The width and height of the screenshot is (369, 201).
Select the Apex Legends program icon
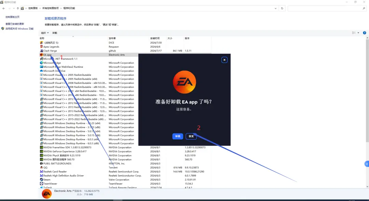[x=41, y=47]
